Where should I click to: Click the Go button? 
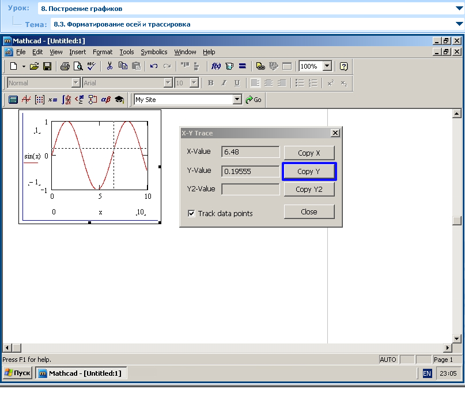(254, 100)
